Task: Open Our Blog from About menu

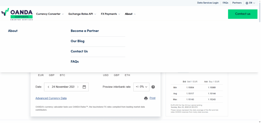Action: click(x=77, y=41)
